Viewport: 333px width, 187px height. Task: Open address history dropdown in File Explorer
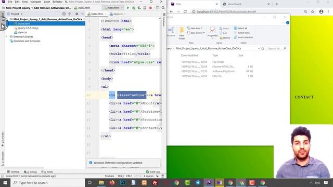[x=259, y=48]
